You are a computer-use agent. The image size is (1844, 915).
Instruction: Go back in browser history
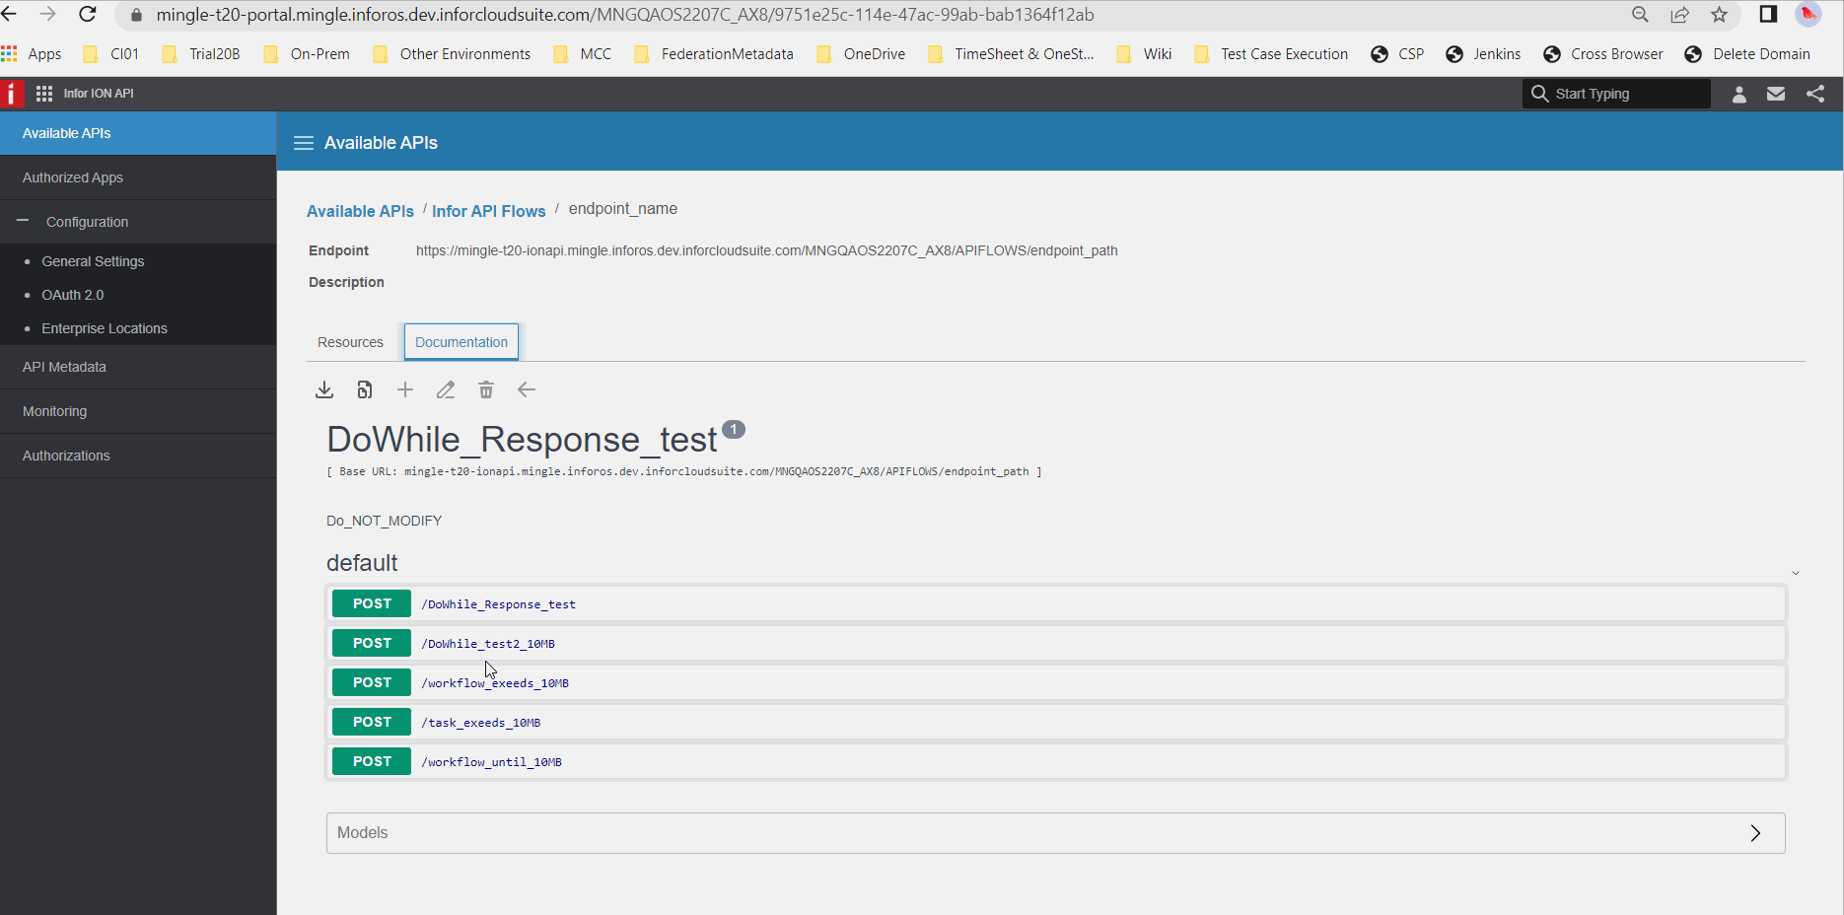(x=10, y=15)
